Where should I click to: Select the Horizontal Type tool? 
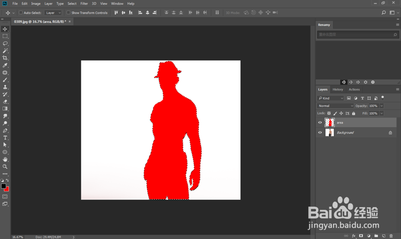pyautogui.click(x=5, y=138)
